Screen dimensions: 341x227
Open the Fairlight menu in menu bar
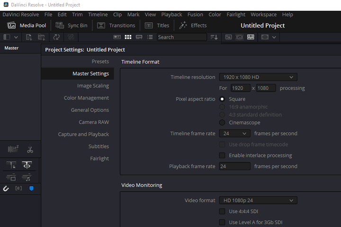[x=235, y=15]
